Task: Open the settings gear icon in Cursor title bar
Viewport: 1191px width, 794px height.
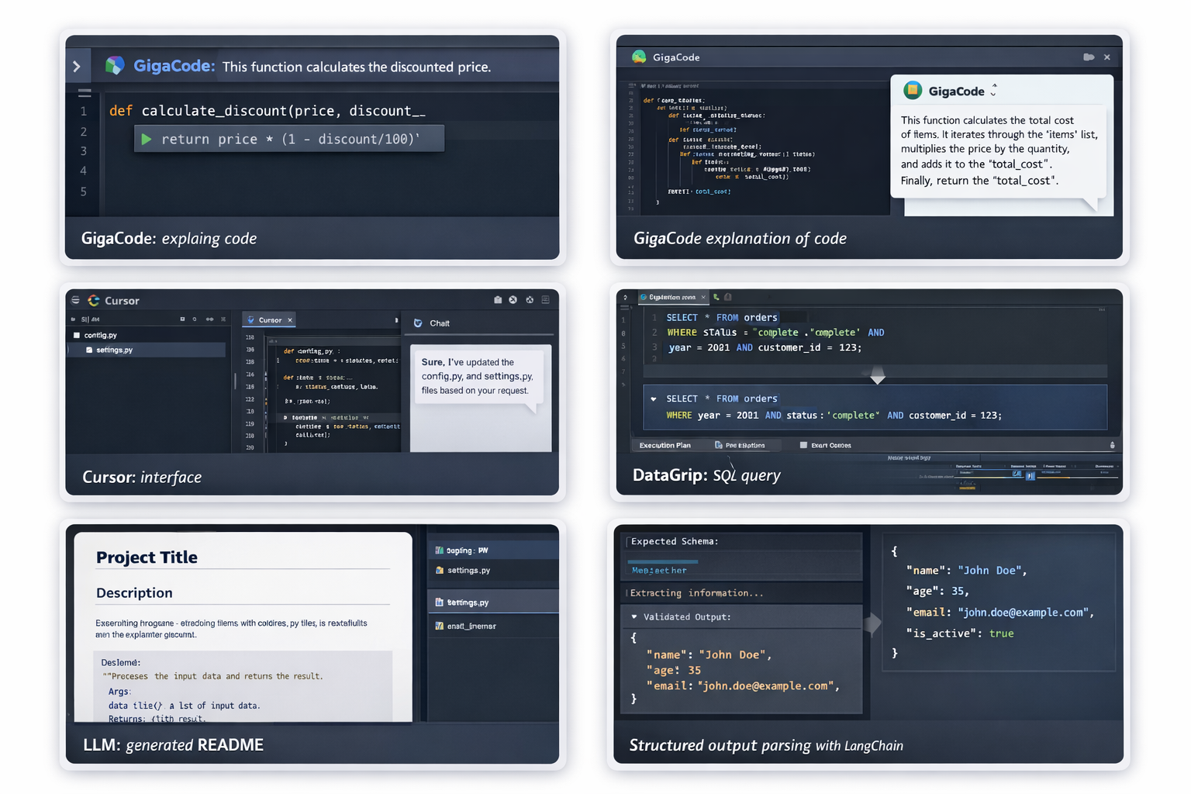Action: point(530,300)
